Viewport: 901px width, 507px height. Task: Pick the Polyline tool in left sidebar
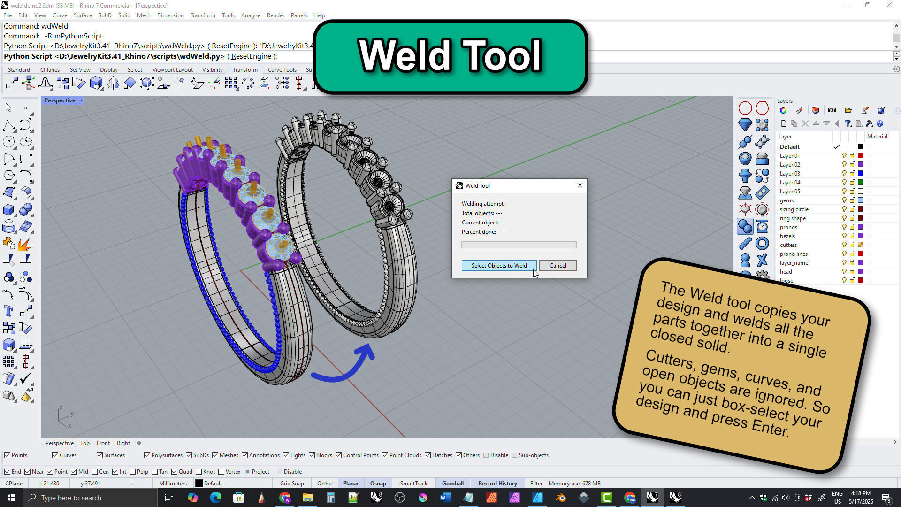click(x=8, y=125)
